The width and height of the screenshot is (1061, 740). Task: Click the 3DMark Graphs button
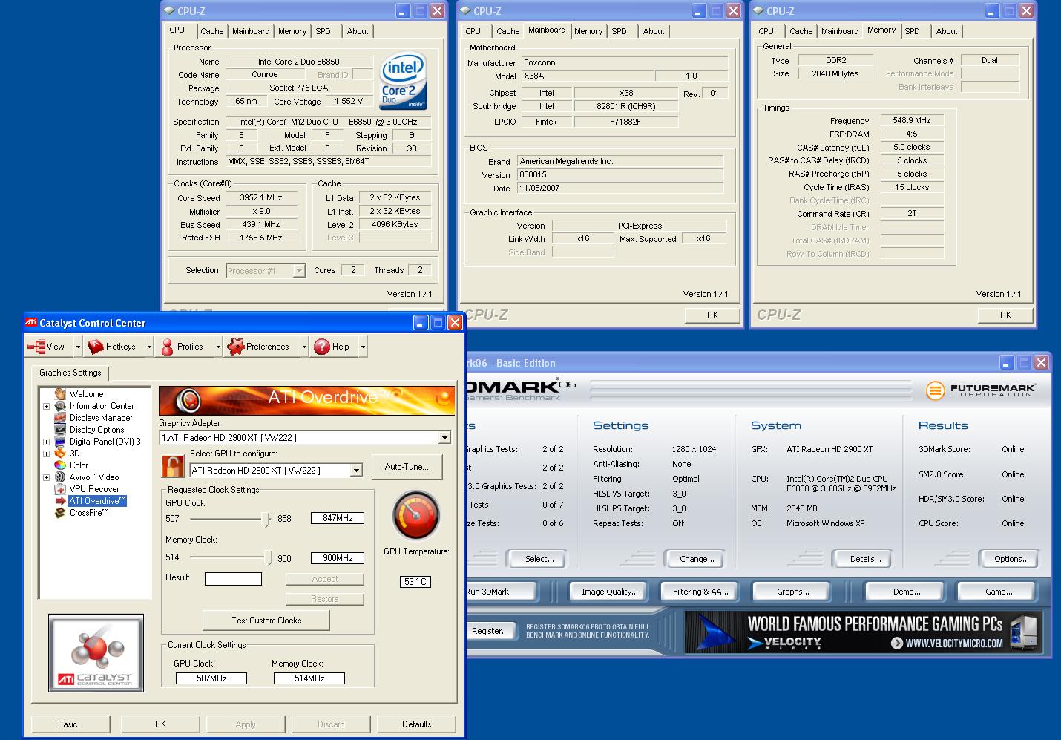click(x=792, y=592)
